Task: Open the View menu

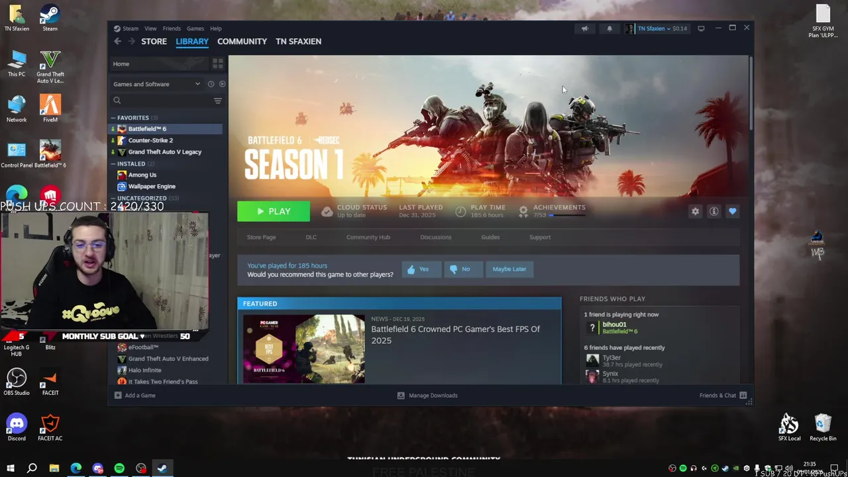Action: (150, 28)
